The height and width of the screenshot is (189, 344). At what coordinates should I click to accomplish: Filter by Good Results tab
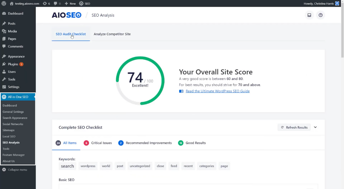192,143
